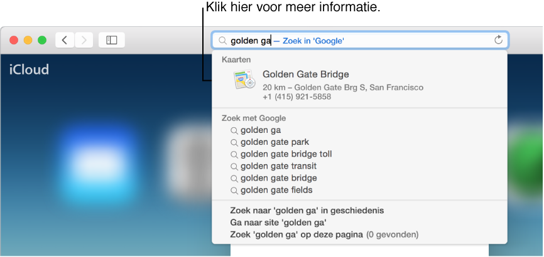544x257 pixels.
Task: Click 'Ga naar site golden ga'
Action: pyautogui.click(x=278, y=223)
